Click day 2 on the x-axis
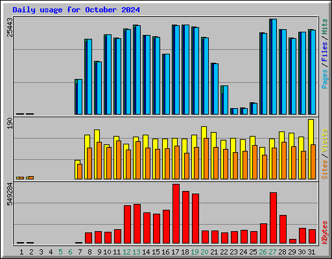 pyautogui.click(x=31, y=252)
